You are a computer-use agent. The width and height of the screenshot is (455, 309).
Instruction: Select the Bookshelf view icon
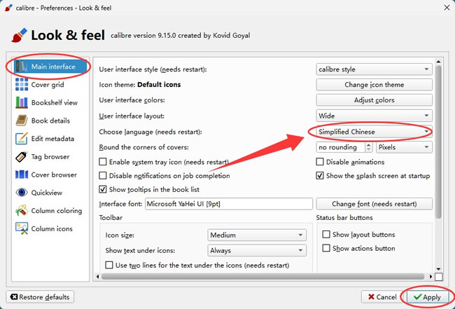coord(22,102)
